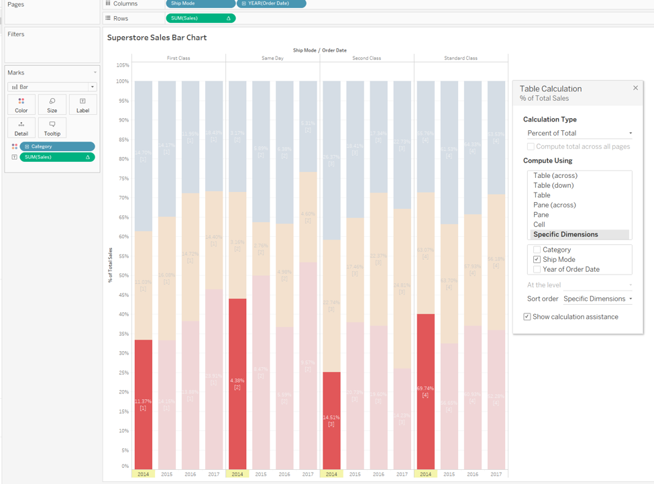Click the label icon beside SUM(Sales) mark

(x=14, y=157)
